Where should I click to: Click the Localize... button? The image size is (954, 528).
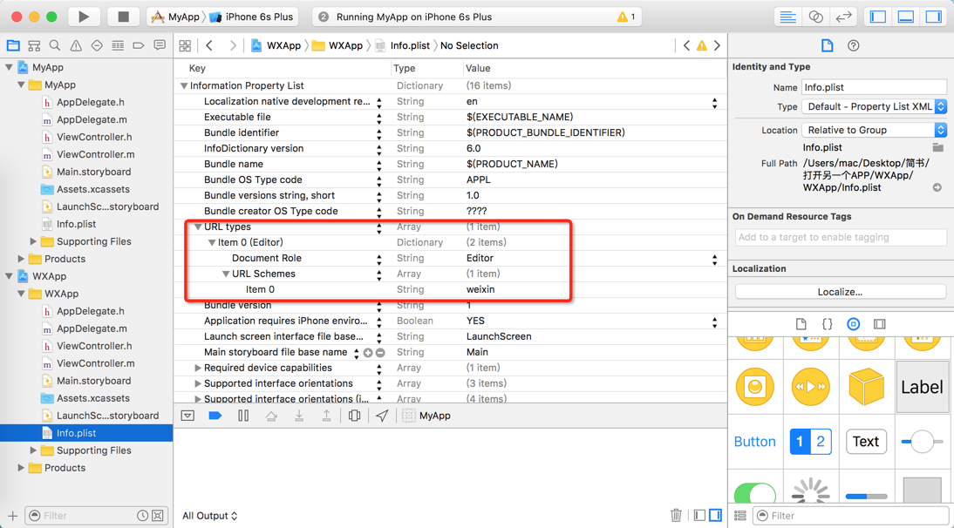[840, 292]
